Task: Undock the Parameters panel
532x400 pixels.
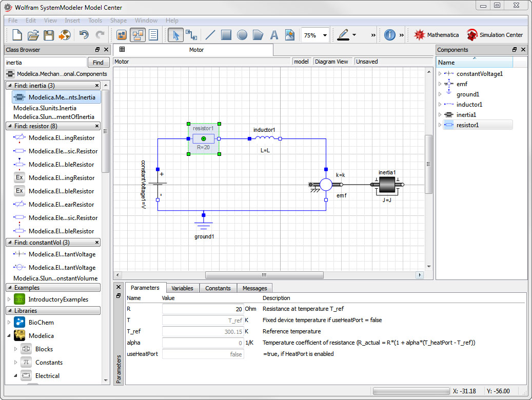Action: (x=119, y=296)
